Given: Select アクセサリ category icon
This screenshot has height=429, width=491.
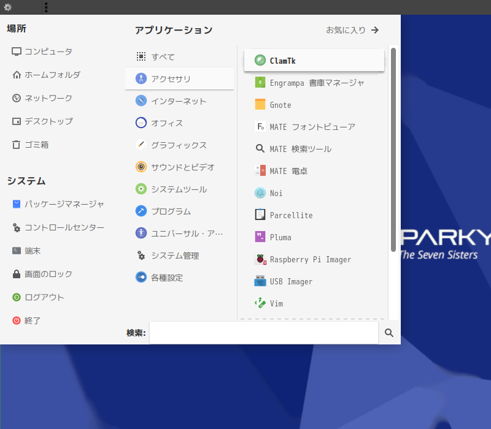Looking at the screenshot, I should [x=141, y=78].
